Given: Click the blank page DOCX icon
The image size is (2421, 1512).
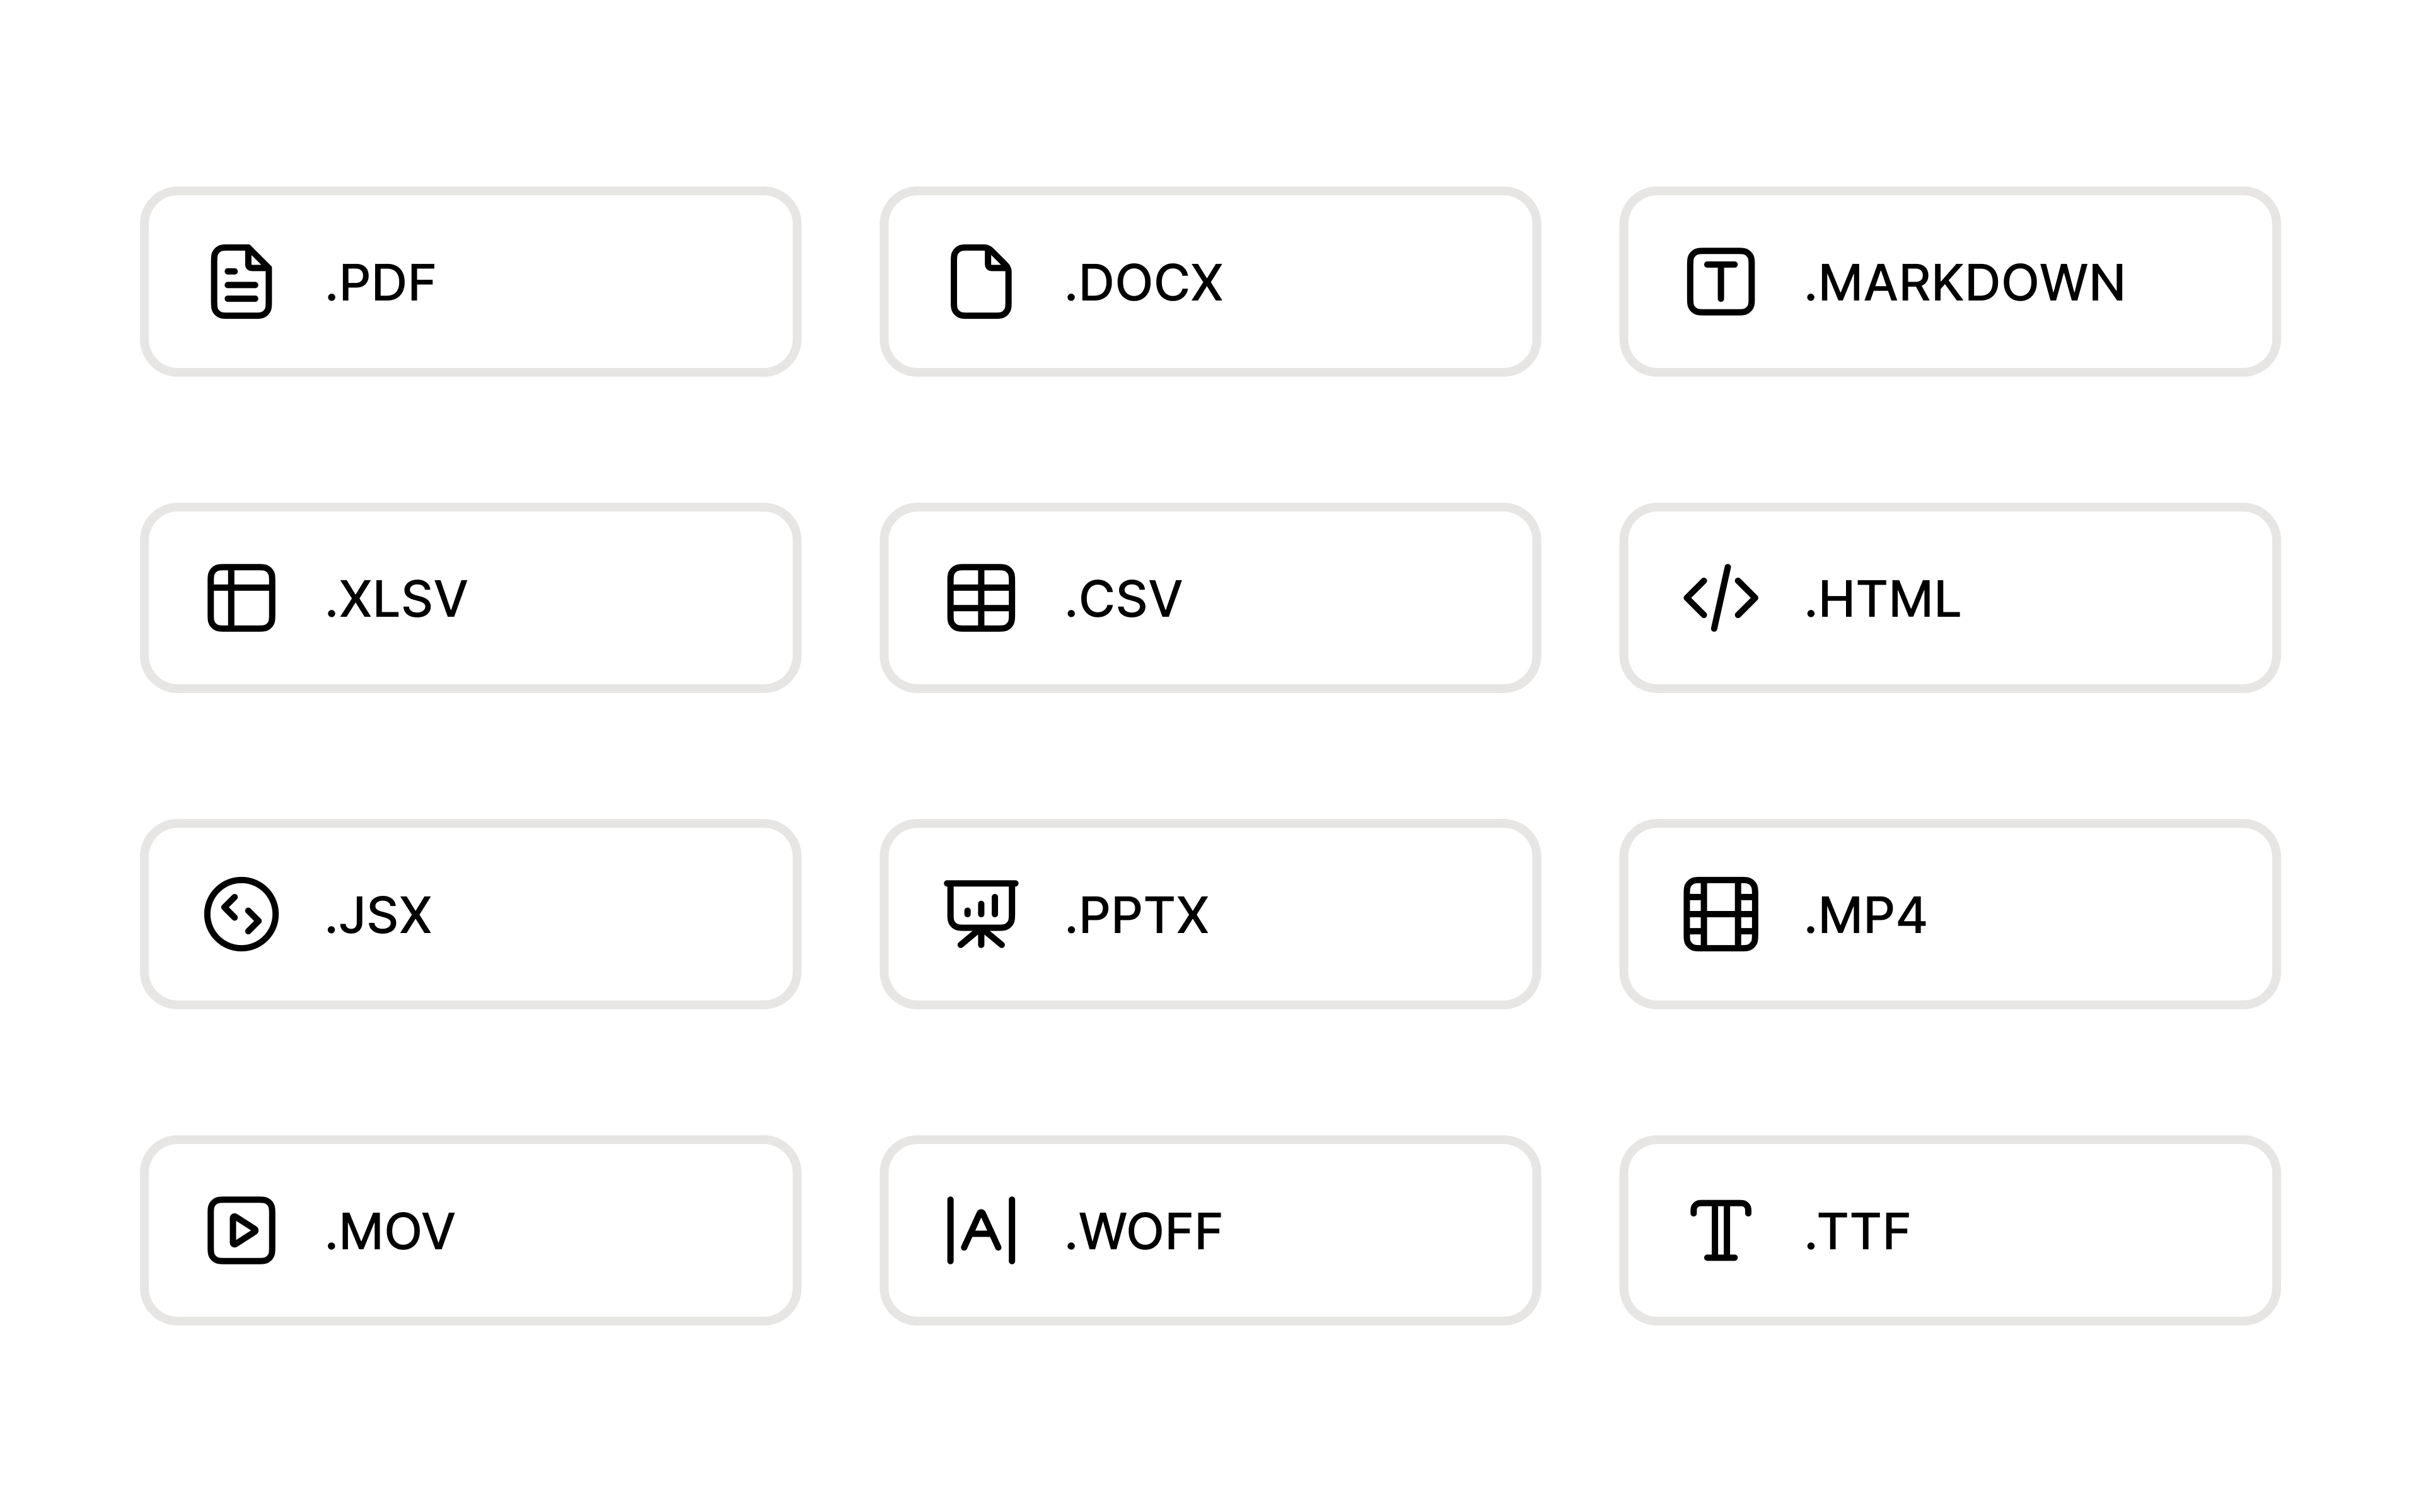Looking at the screenshot, I should click(980, 282).
